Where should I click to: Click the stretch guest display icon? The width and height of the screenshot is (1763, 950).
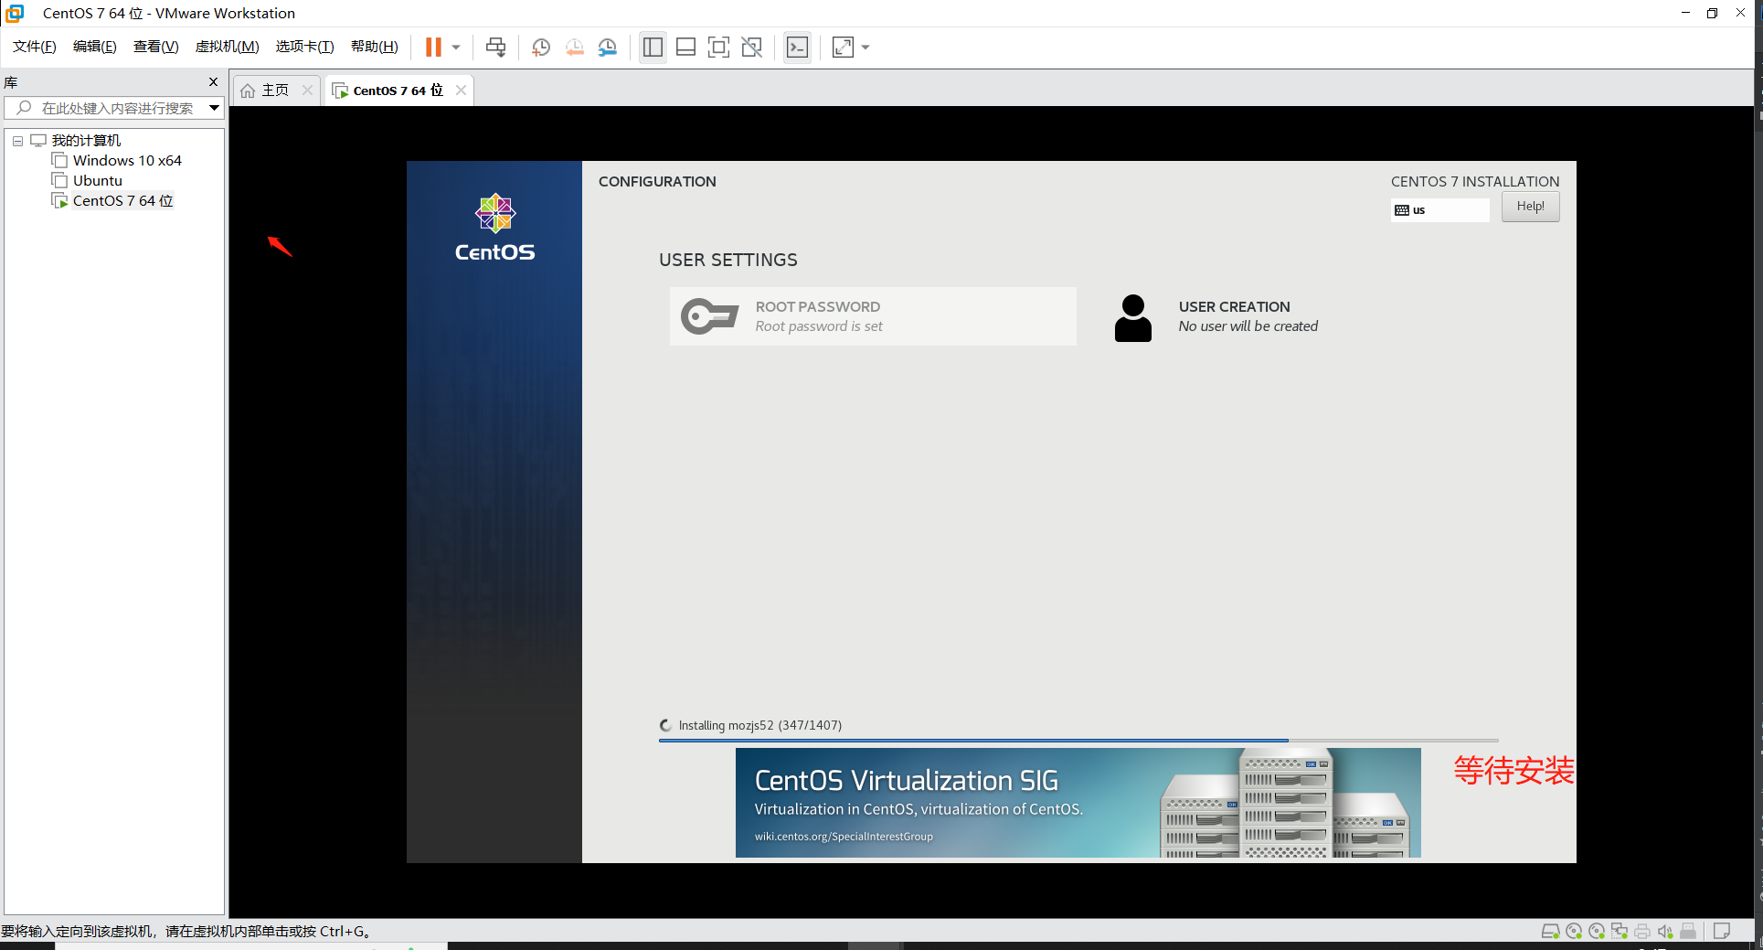point(843,48)
